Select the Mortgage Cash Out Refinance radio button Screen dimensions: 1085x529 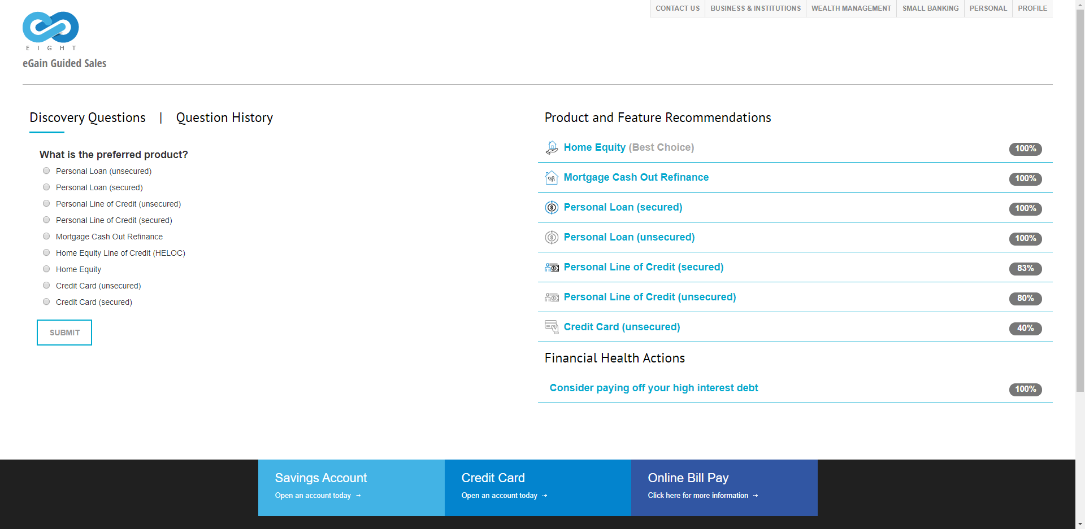(46, 236)
